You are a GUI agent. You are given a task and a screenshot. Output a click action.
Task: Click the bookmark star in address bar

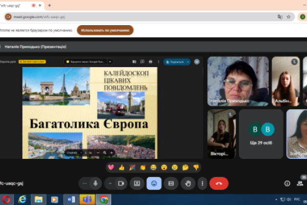click(289, 16)
